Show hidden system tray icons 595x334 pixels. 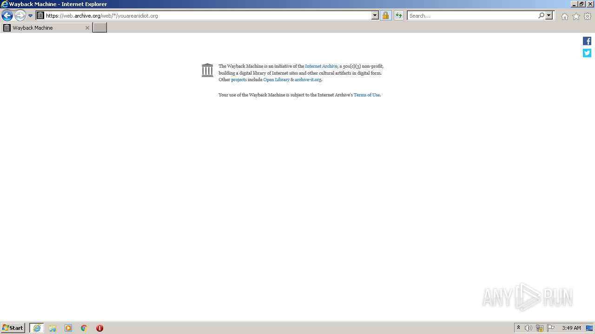[x=518, y=328]
